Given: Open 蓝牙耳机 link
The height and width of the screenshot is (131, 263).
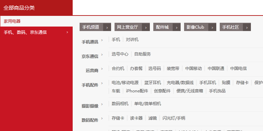Looking at the screenshot, I should (153, 82).
